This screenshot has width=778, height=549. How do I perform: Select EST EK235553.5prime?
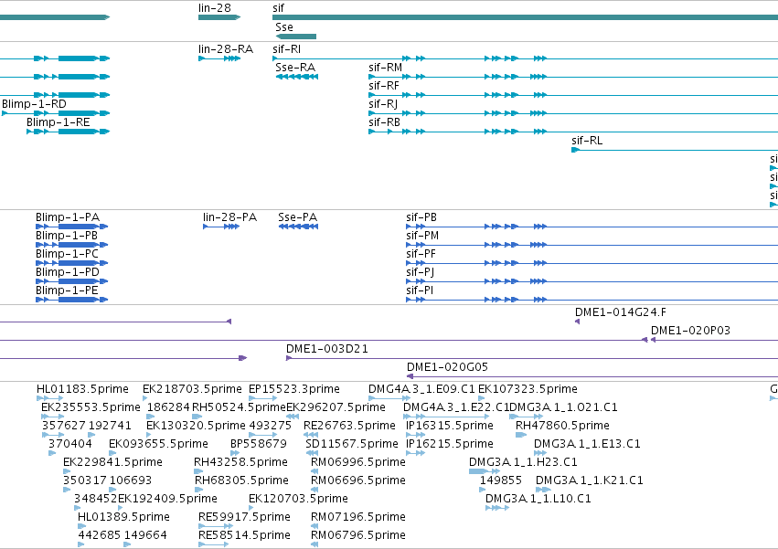pos(91,407)
